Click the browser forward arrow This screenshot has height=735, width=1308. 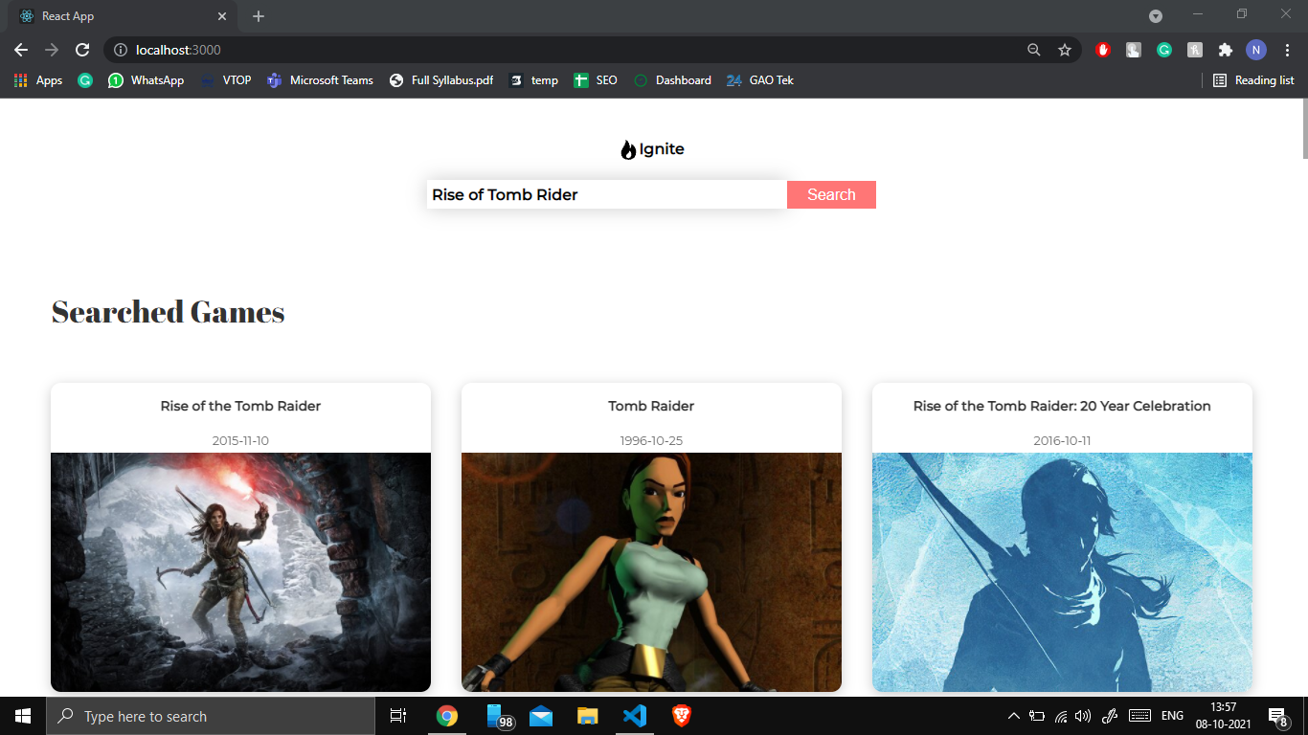click(x=52, y=50)
